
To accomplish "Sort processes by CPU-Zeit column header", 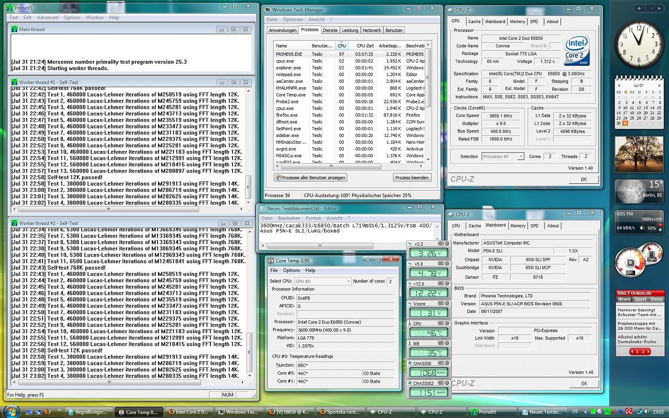I will tap(362, 46).
